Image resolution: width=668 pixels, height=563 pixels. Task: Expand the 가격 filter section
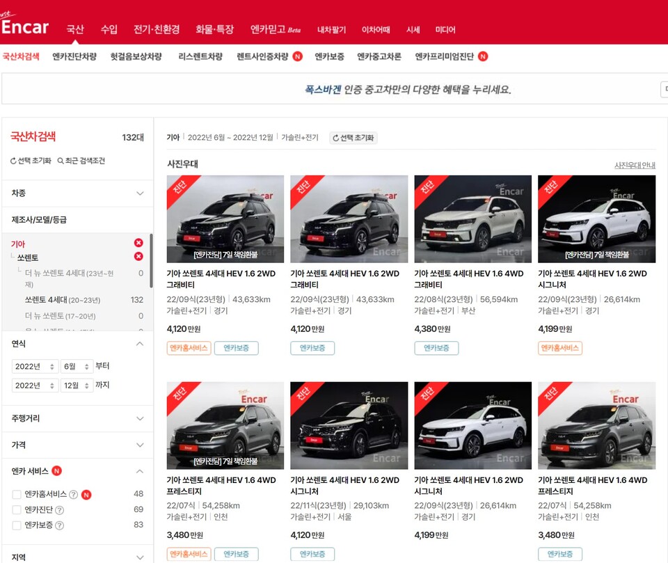coord(77,445)
